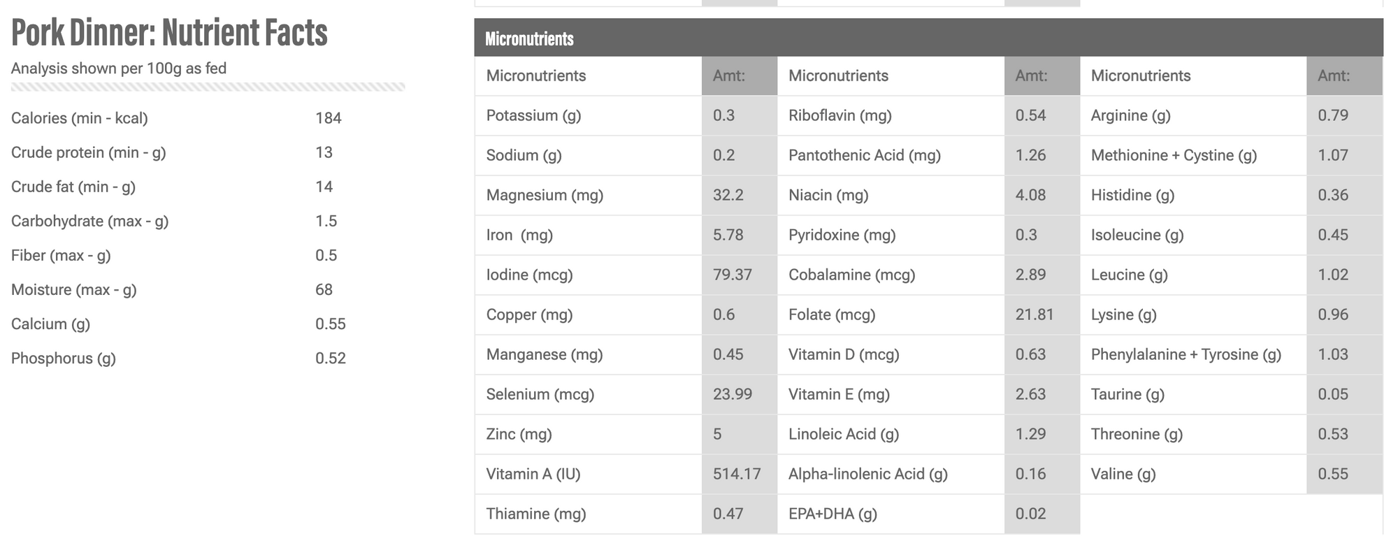Click the third column Amt: header

click(x=1334, y=75)
